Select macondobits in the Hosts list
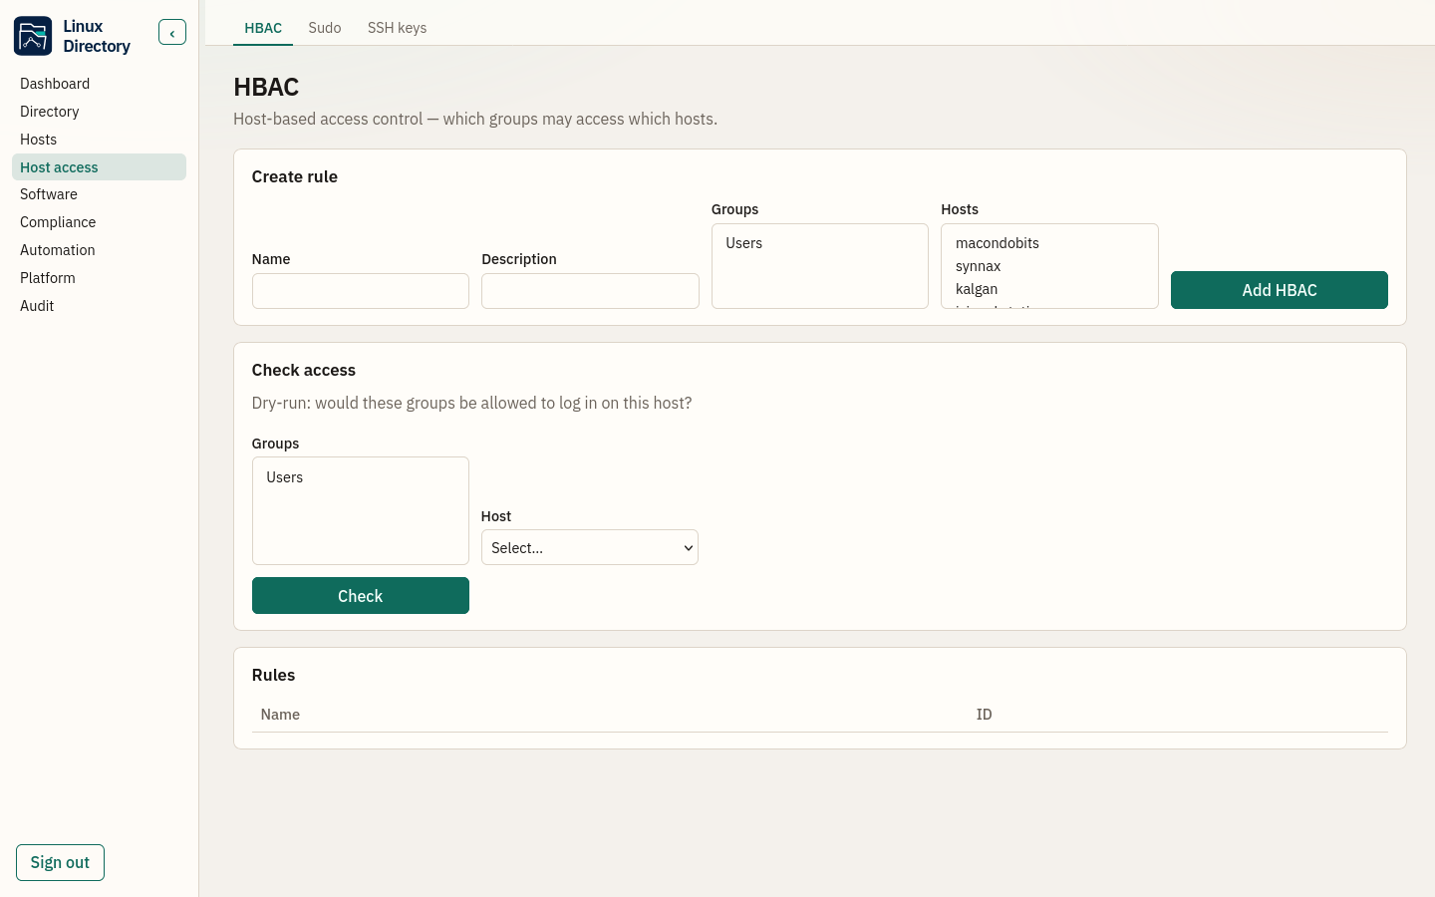 tap(1049, 243)
